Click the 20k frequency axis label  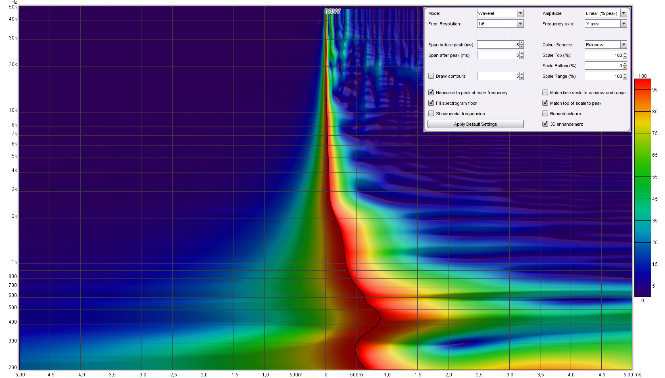click(x=13, y=64)
